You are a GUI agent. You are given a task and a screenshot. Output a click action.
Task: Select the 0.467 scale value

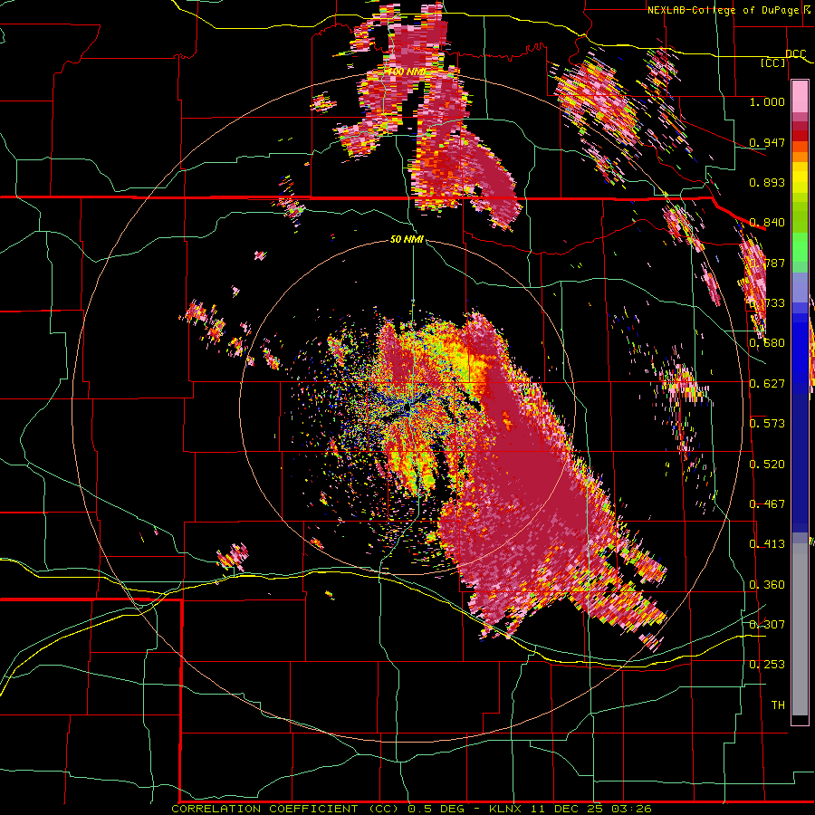click(x=767, y=504)
